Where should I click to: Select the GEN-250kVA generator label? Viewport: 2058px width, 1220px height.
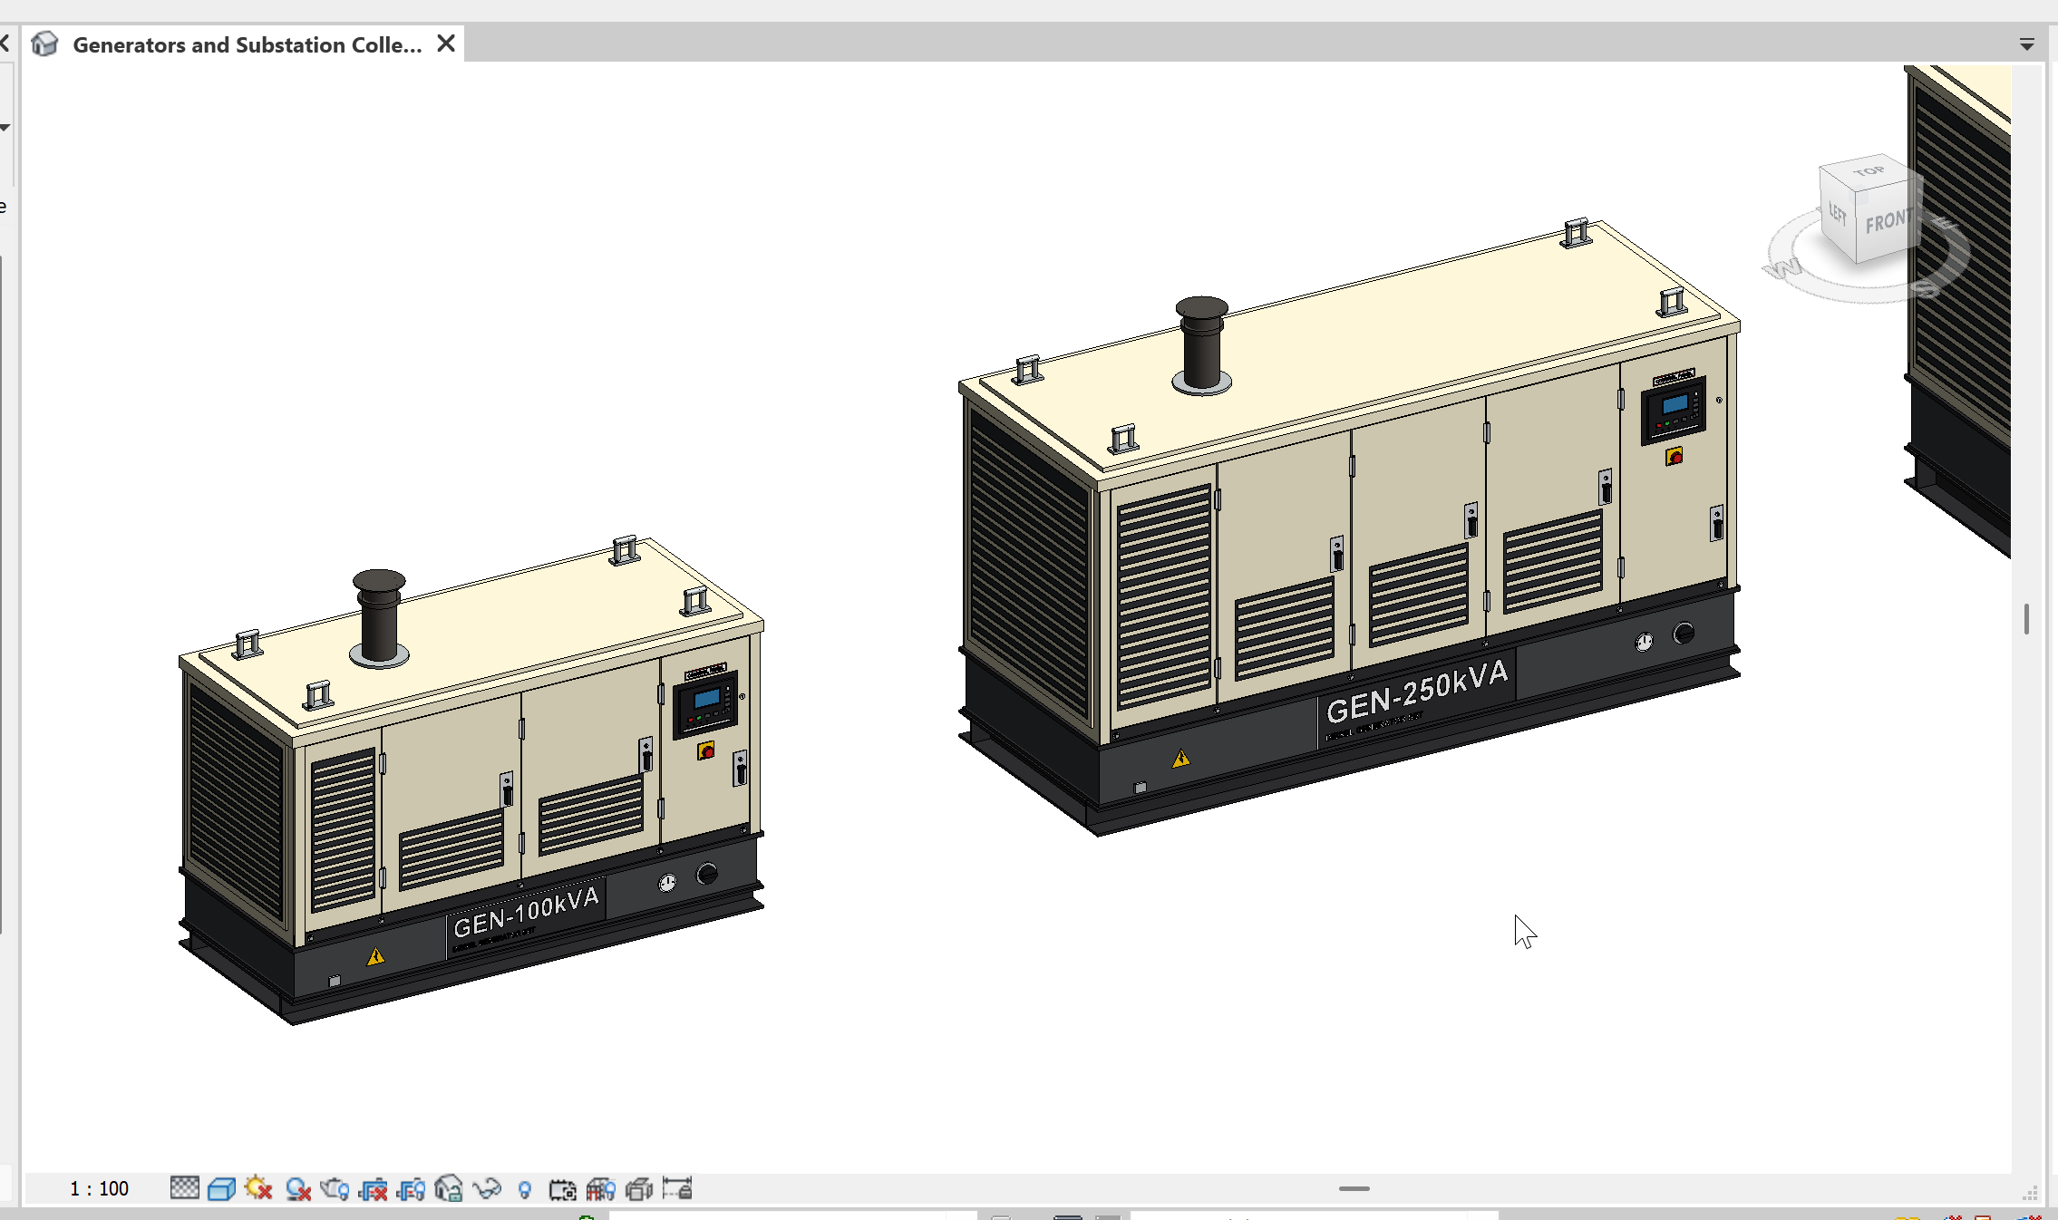click(x=1417, y=692)
